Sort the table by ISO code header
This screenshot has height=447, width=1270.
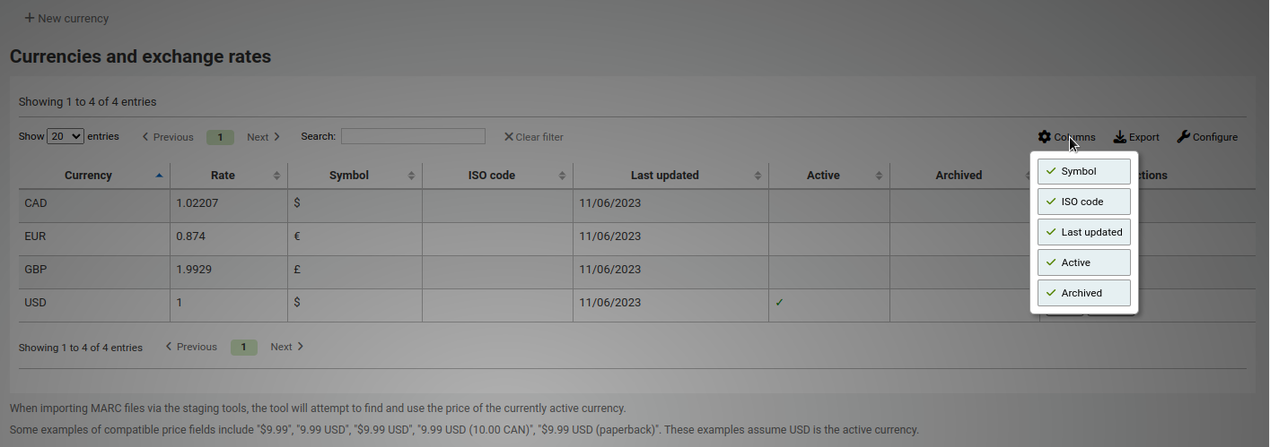click(x=491, y=176)
